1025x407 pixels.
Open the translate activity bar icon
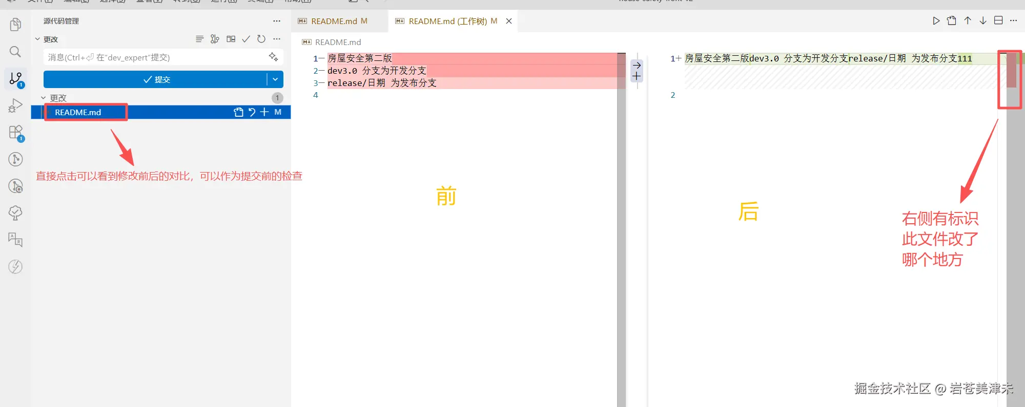pyautogui.click(x=15, y=240)
